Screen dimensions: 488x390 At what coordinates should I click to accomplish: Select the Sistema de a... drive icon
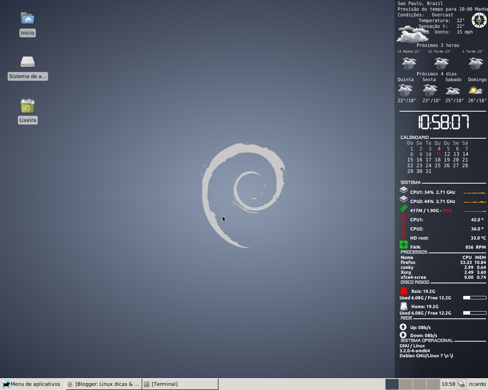[27, 62]
